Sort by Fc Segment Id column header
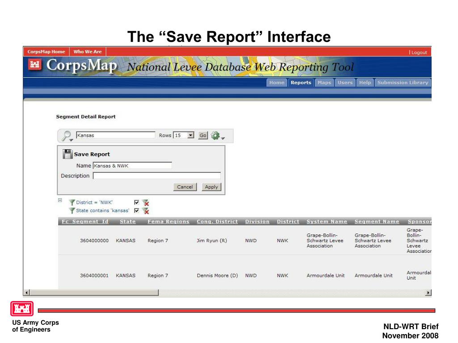 pyautogui.click(x=85, y=222)
